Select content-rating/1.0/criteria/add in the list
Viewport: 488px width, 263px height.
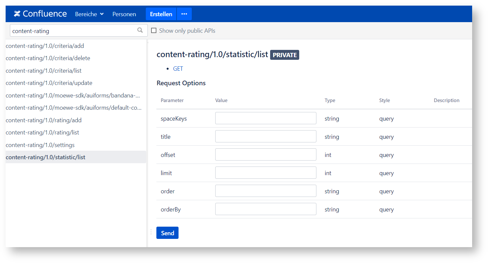tap(45, 46)
